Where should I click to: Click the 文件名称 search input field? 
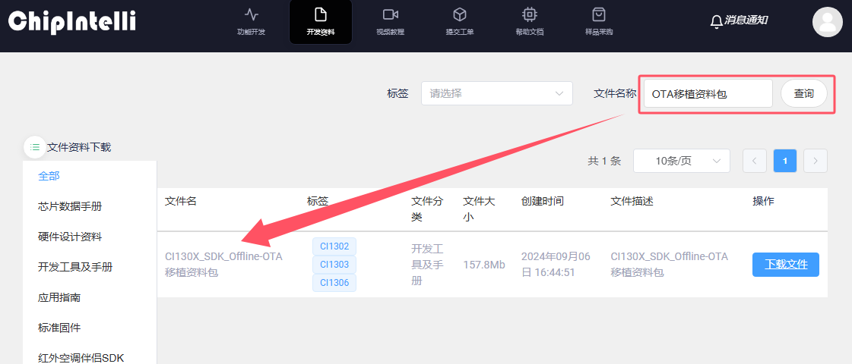(708, 94)
